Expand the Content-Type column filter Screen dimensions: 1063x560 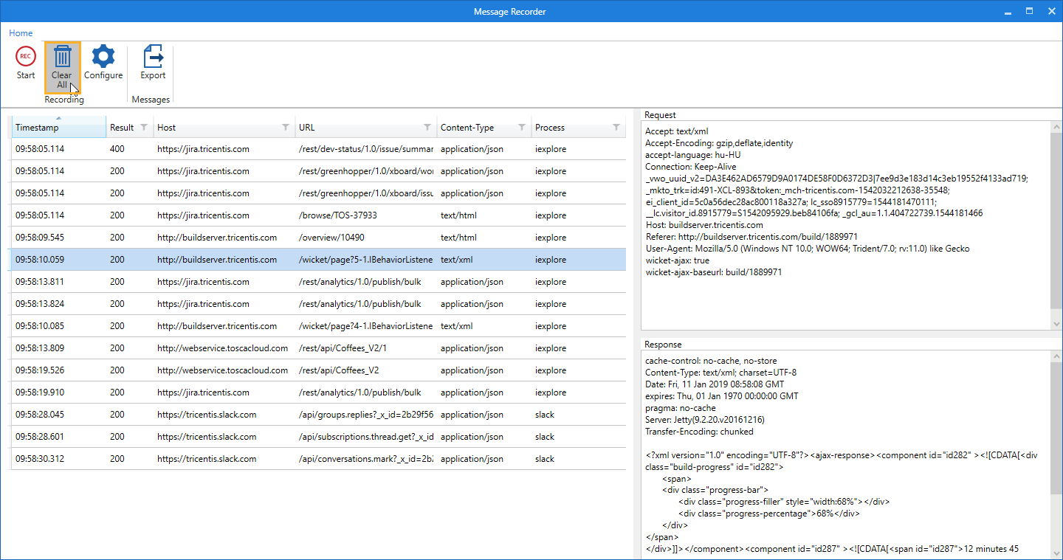[522, 128]
